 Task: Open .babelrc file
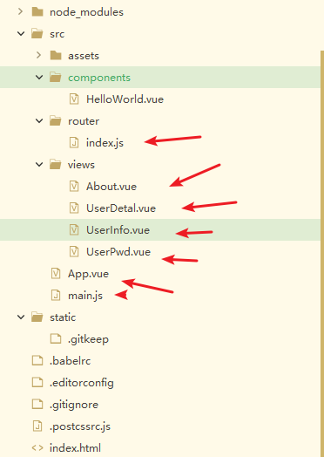pos(71,361)
